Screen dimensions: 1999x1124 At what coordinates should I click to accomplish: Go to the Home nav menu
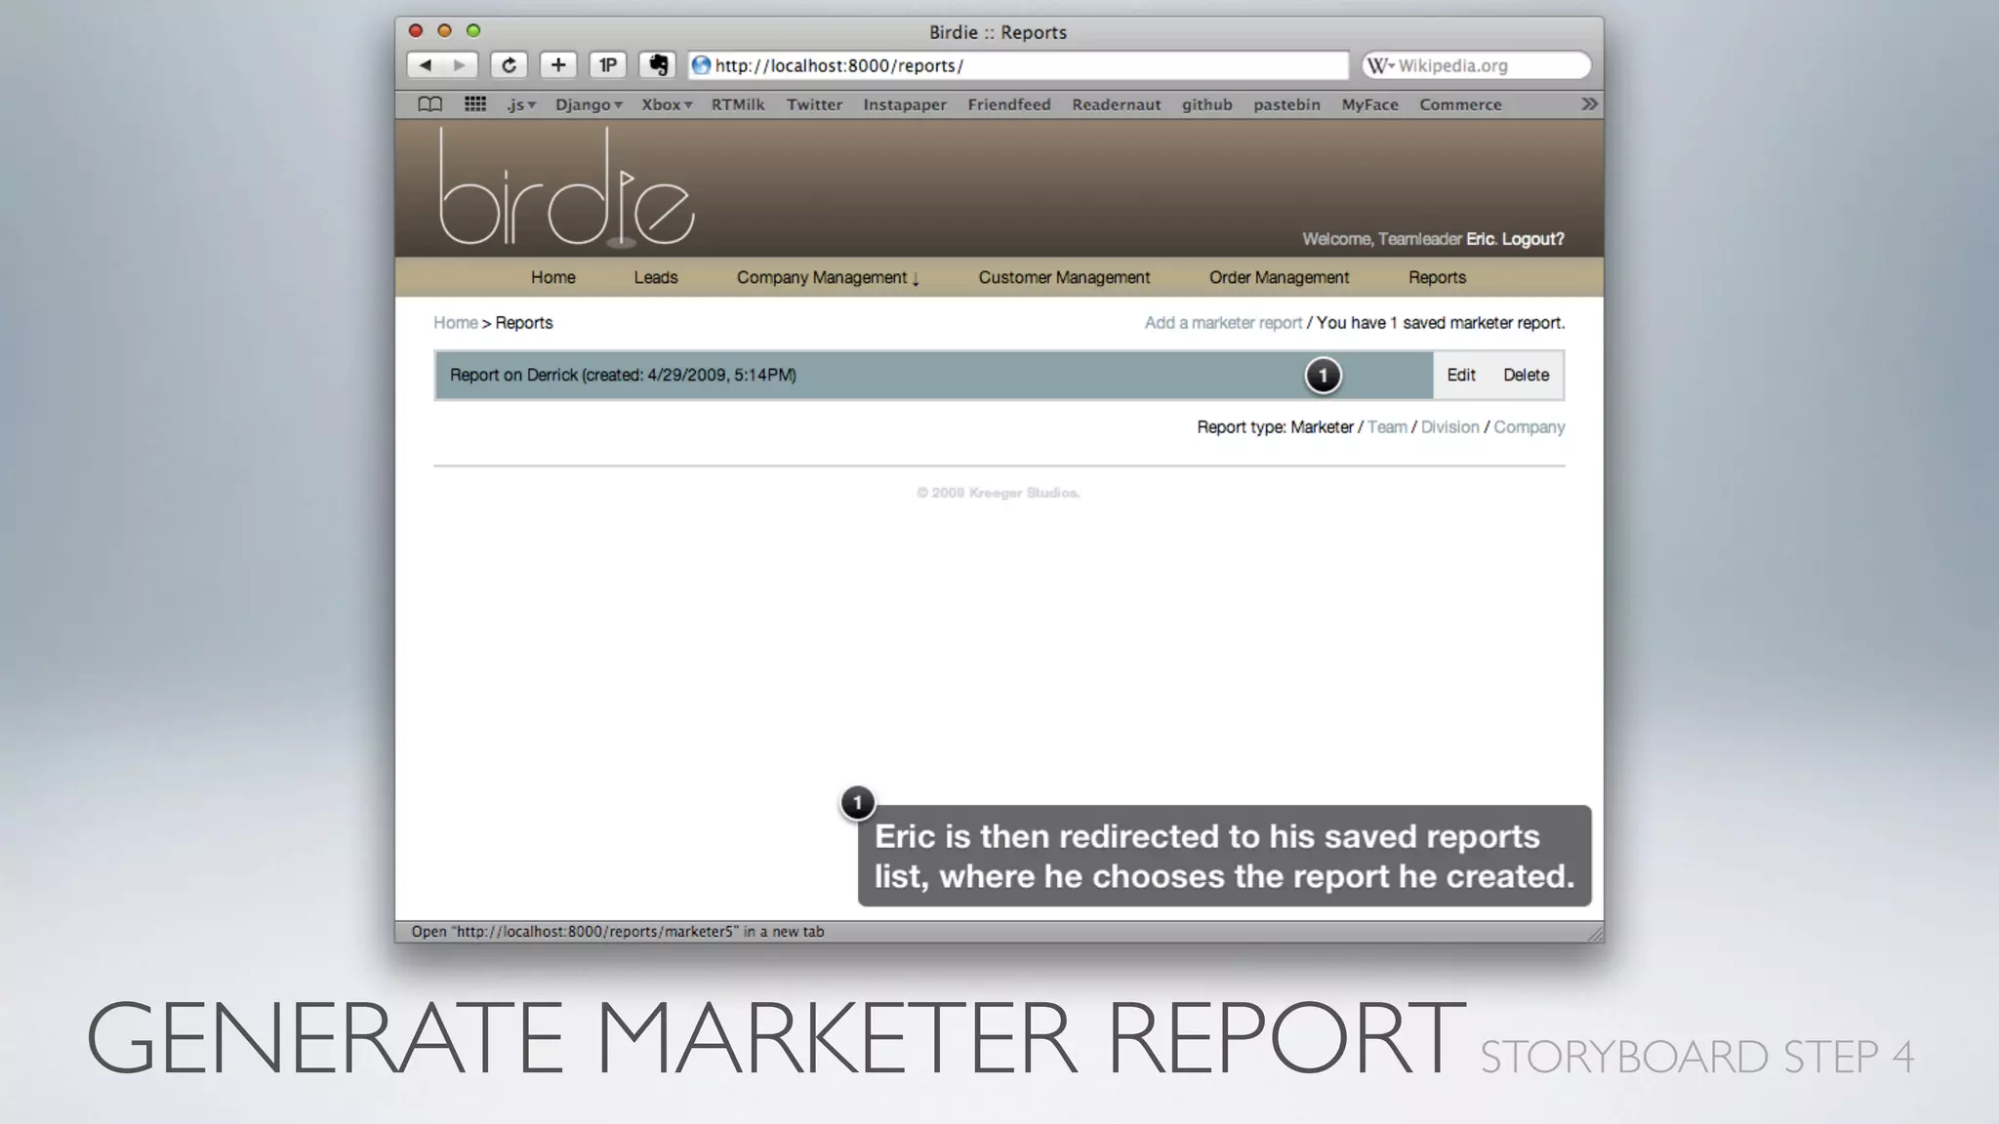coord(553,277)
